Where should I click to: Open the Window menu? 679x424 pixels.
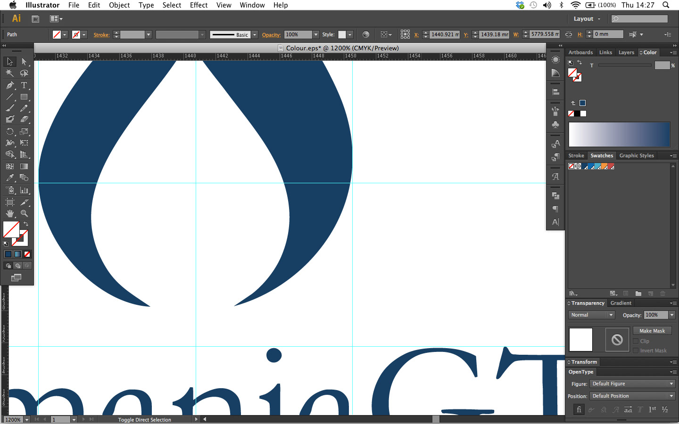[x=252, y=5]
